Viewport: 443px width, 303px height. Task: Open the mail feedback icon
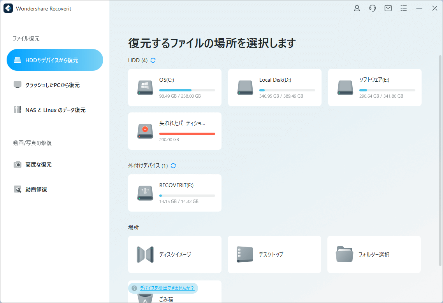point(388,8)
